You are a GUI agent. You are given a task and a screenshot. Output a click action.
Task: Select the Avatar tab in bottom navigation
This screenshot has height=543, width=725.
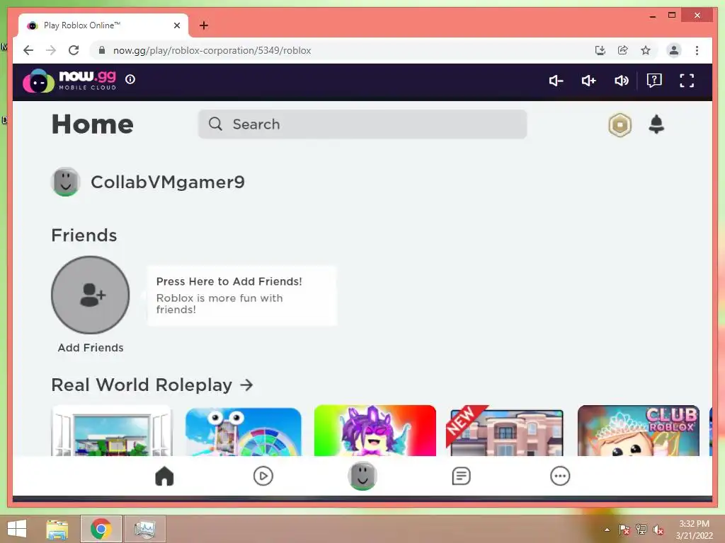point(362,476)
